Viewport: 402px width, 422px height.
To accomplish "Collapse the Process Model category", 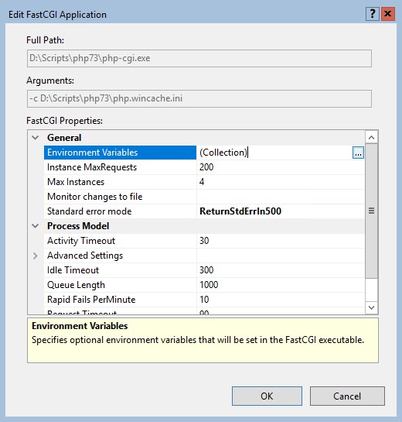I will click(x=36, y=226).
